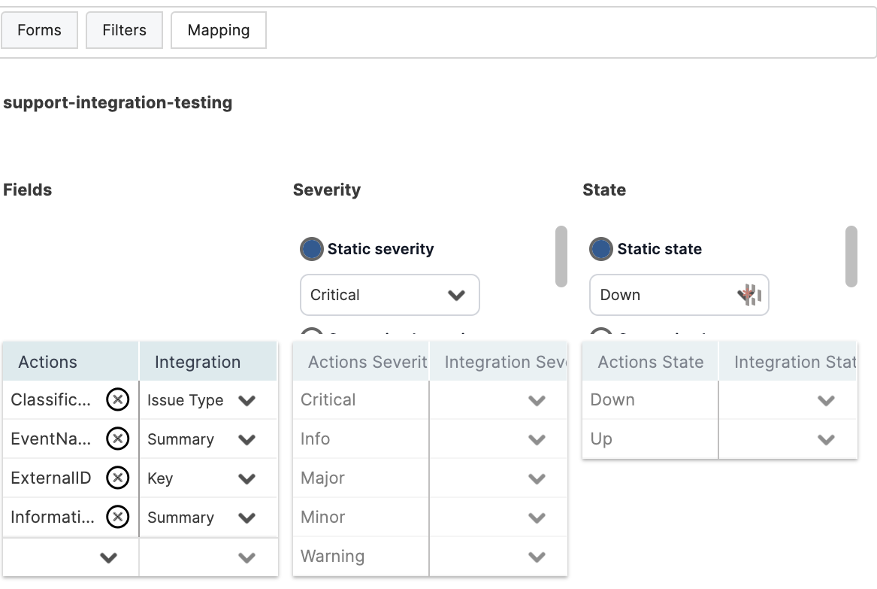Select the Static state radio button
Viewport: 877px width, 589px height.
pyautogui.click(x=600, y=249)
